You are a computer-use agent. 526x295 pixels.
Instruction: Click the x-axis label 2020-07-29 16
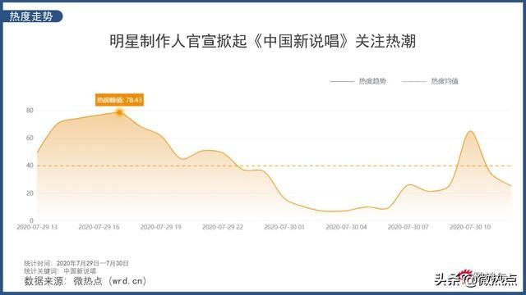pyautogui.click(x=99, y=227)
